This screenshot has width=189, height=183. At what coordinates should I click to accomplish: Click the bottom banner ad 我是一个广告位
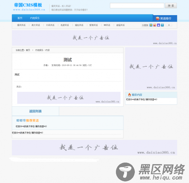coord(94,148)
